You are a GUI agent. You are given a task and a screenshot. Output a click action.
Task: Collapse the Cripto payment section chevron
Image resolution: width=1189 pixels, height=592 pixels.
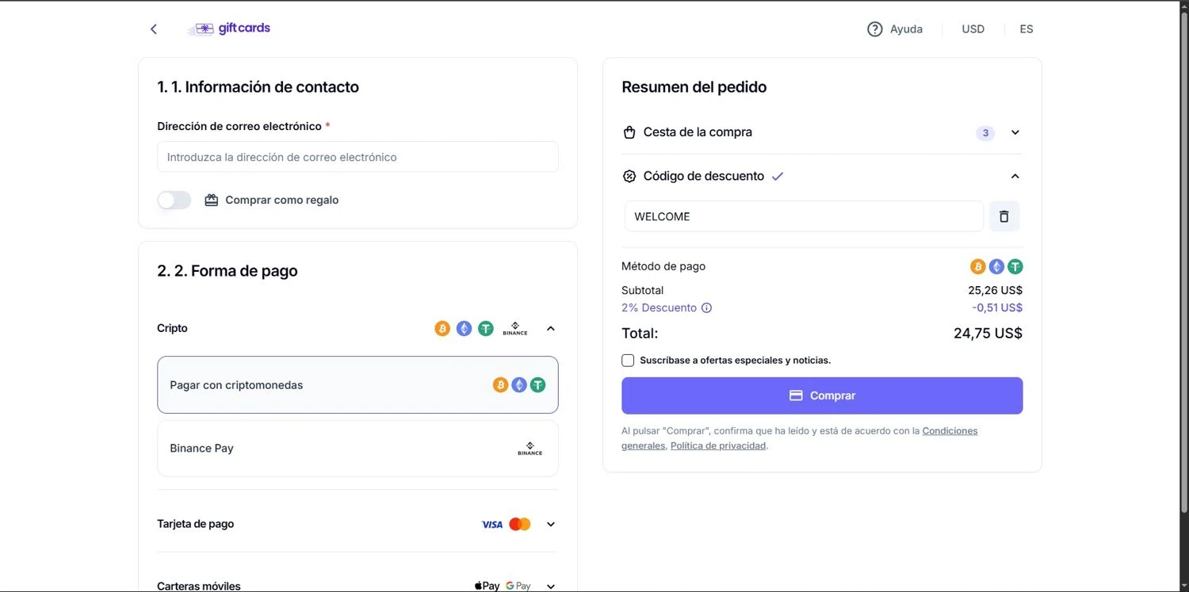[551, 328]
